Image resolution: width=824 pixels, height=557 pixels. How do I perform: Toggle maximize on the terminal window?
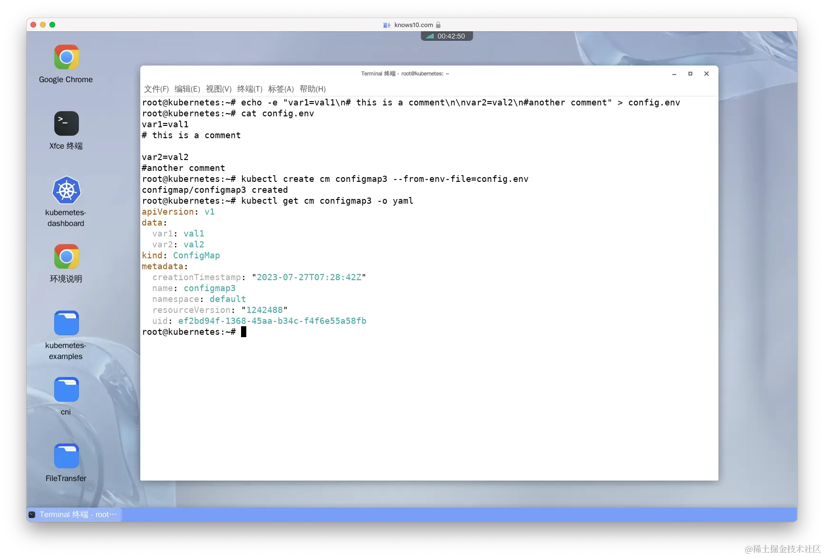coord(690,74)
